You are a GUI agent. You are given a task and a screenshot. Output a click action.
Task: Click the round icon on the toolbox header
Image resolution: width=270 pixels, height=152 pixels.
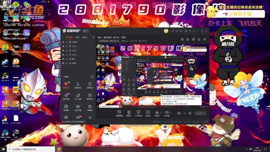click(x=92, y=77)
